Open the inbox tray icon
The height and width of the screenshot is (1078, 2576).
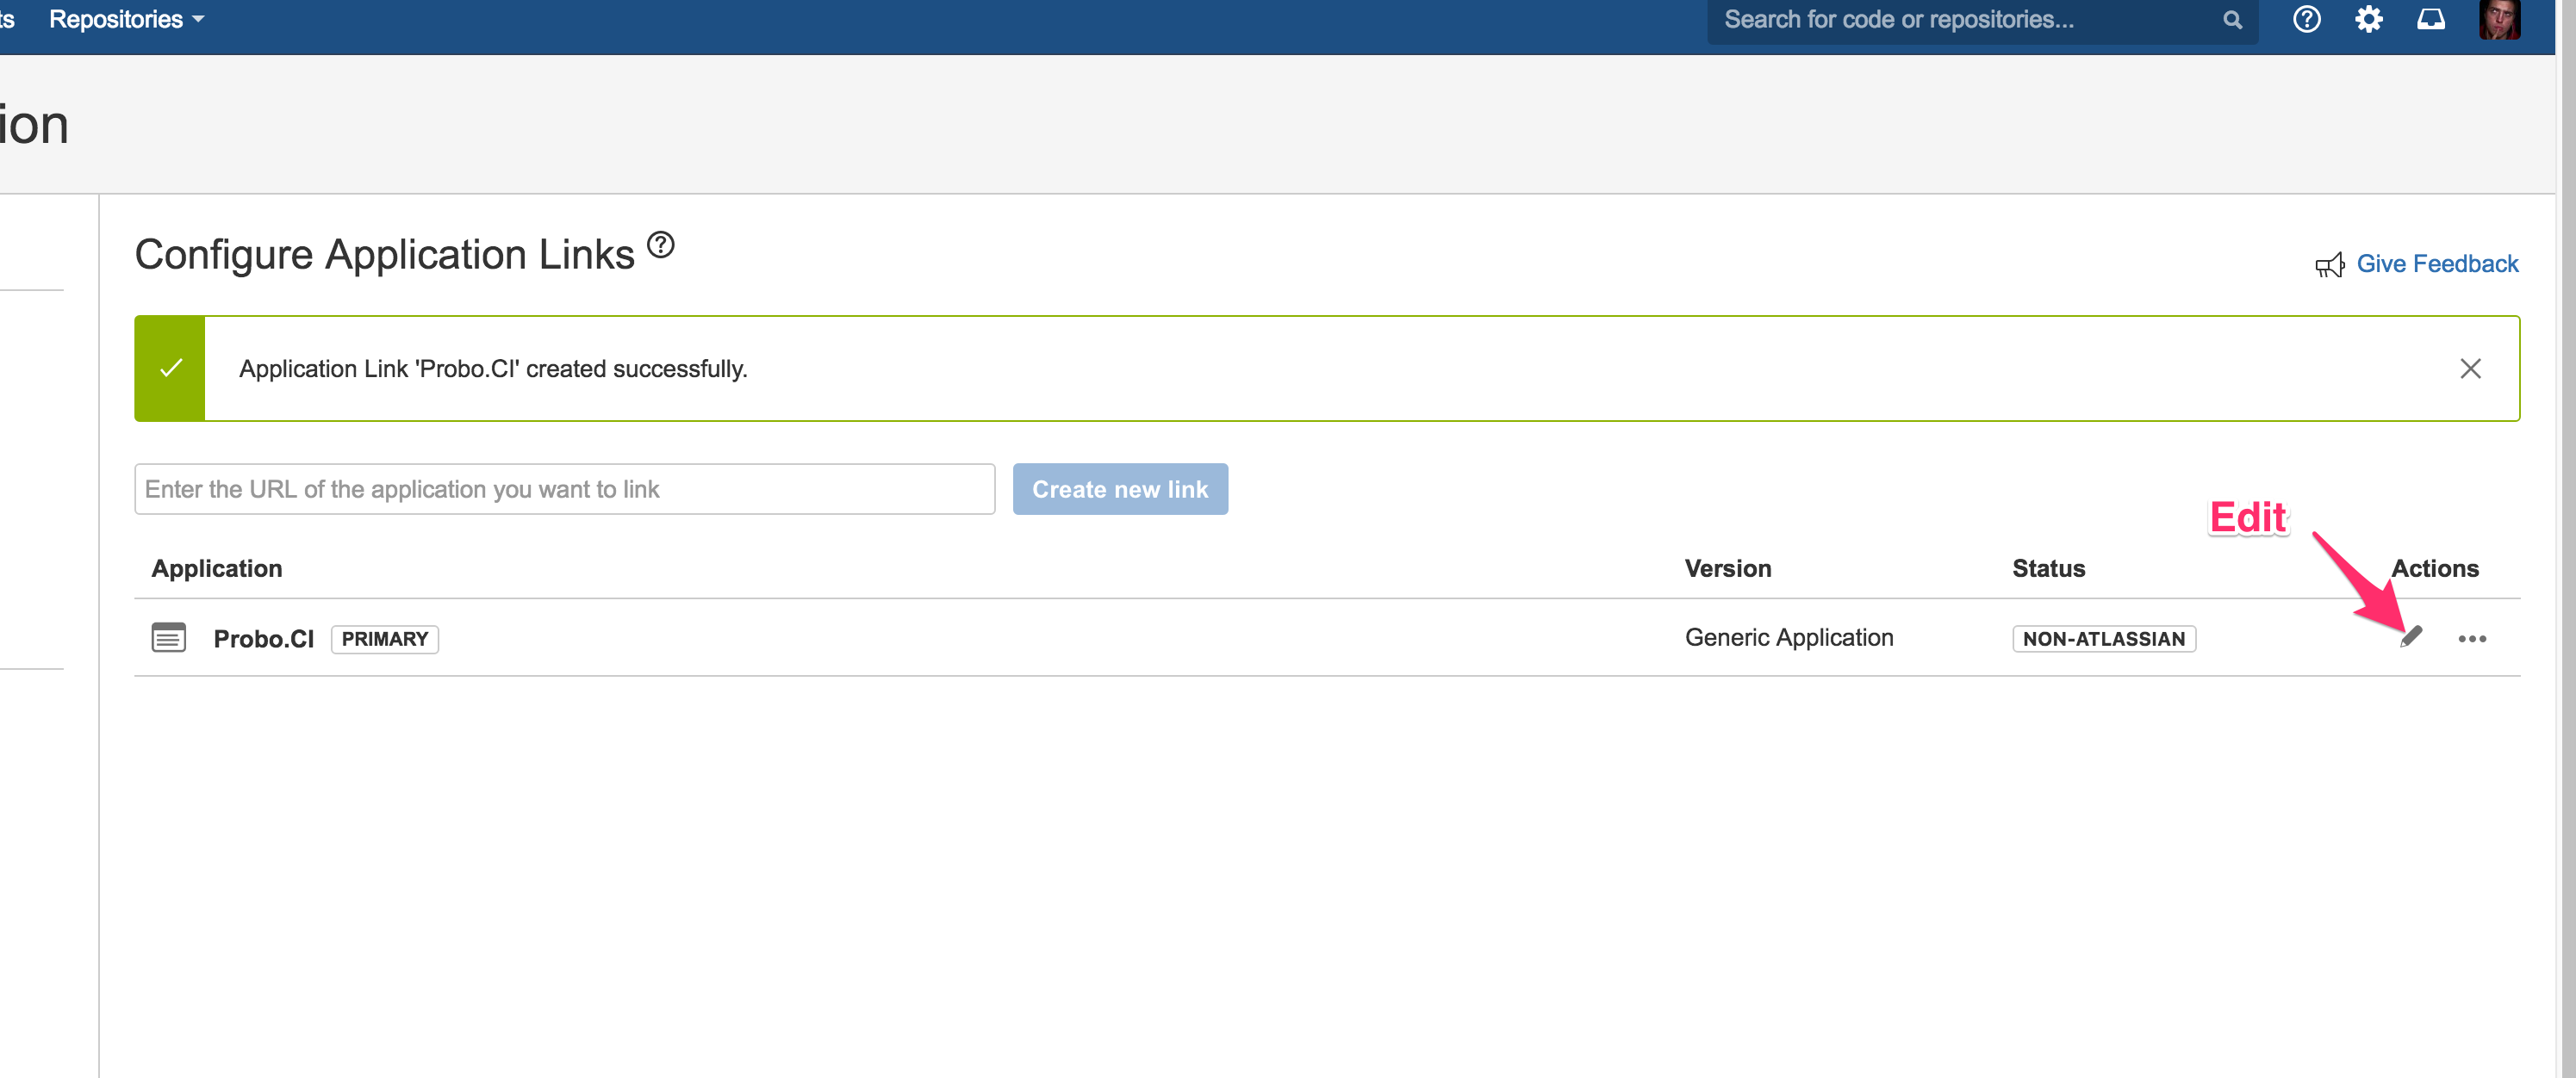(2430, 20)
